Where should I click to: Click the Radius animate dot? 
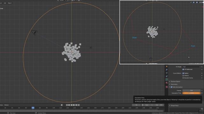(x=202, y=73)
